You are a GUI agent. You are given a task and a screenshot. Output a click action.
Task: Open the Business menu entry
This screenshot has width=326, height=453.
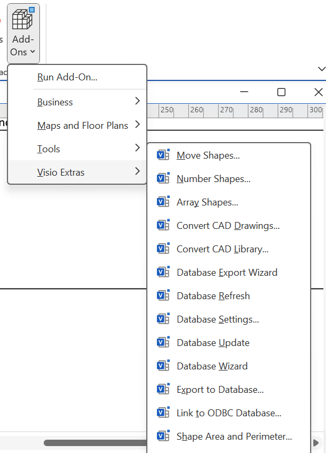pyautogui.click(x=78, y=102)
